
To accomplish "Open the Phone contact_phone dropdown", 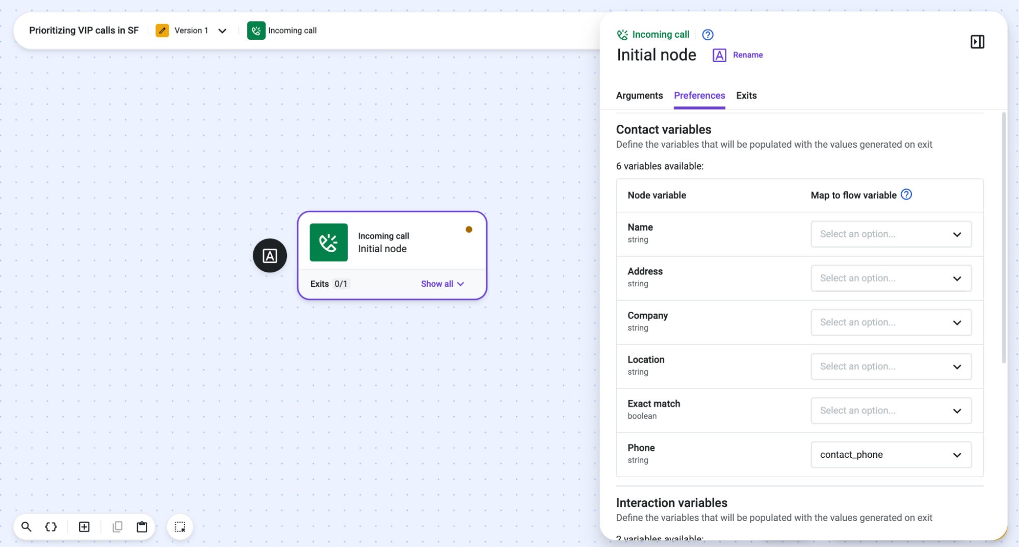I will 891,455.
